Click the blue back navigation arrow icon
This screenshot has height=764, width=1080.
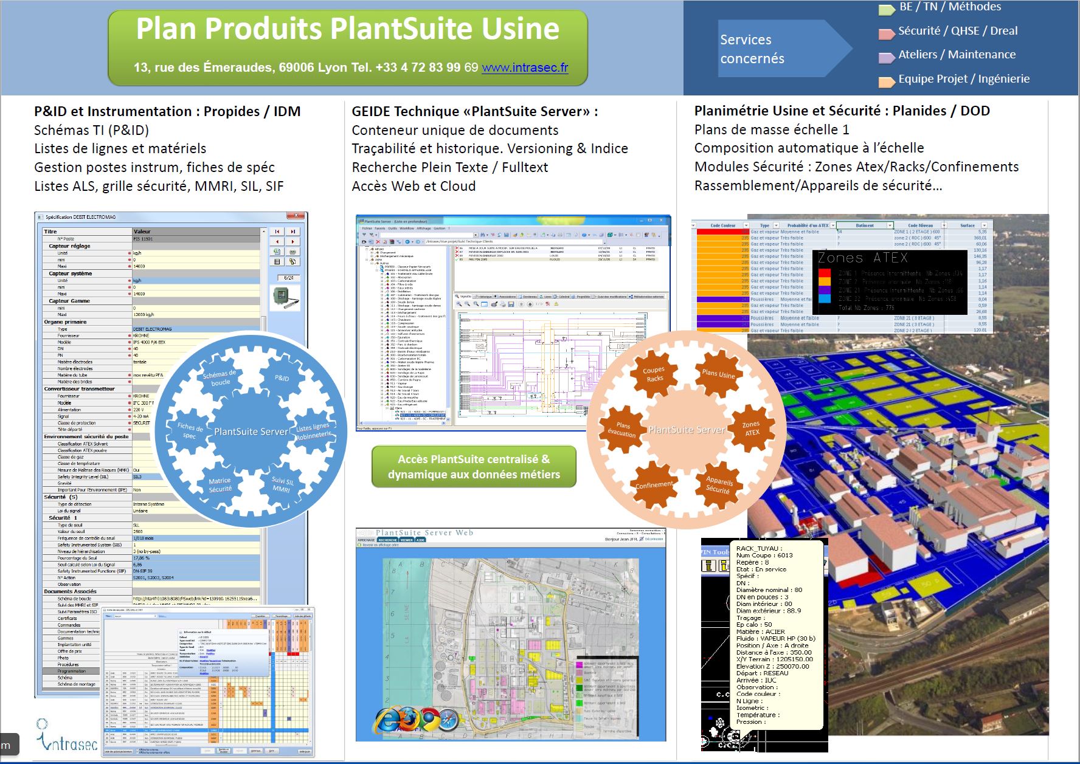tap(407, 241)
